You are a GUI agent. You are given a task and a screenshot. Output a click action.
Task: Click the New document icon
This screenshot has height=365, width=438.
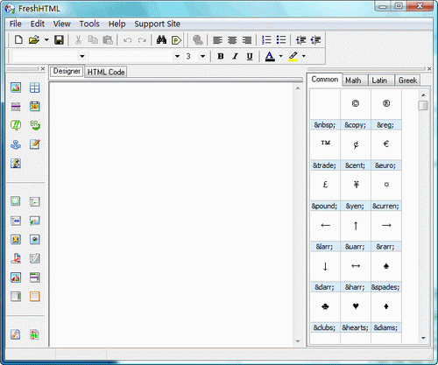coord(18,39)
